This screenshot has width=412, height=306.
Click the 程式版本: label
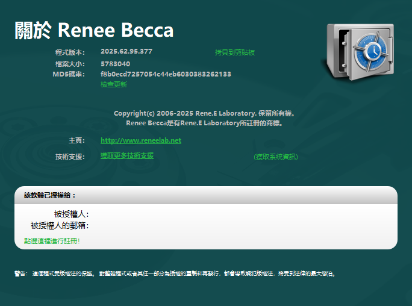click(x=70, y=52)
